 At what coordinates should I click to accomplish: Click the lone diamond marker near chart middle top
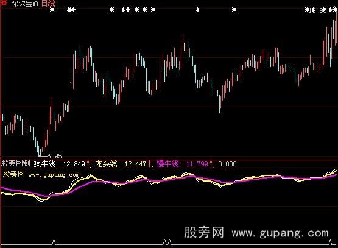pyautogui.click(x=197, y=10)
